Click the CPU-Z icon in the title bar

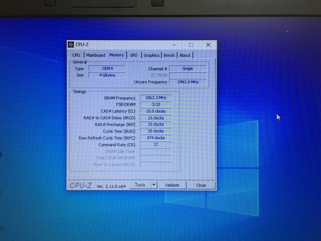(x=71, y=45)
